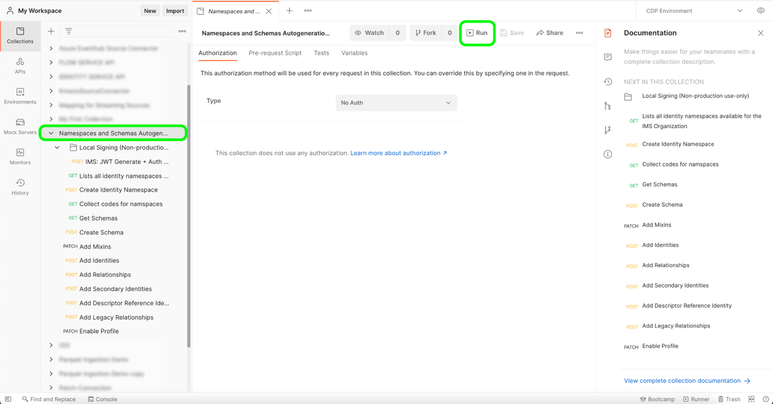
Task: Open the Environments panel
Action: [x=20, y=95]
